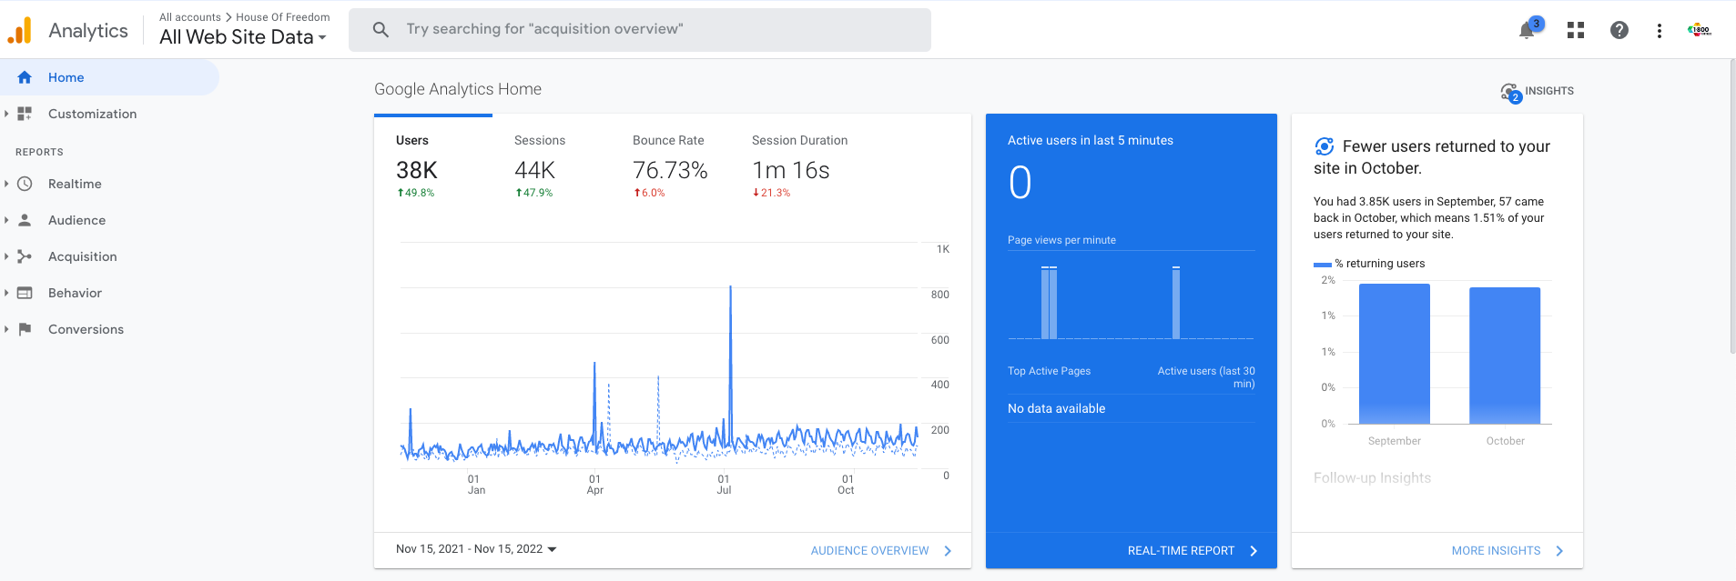
Task: Click the arrow next to Real-Time Report
Action: coord(1254,551)
